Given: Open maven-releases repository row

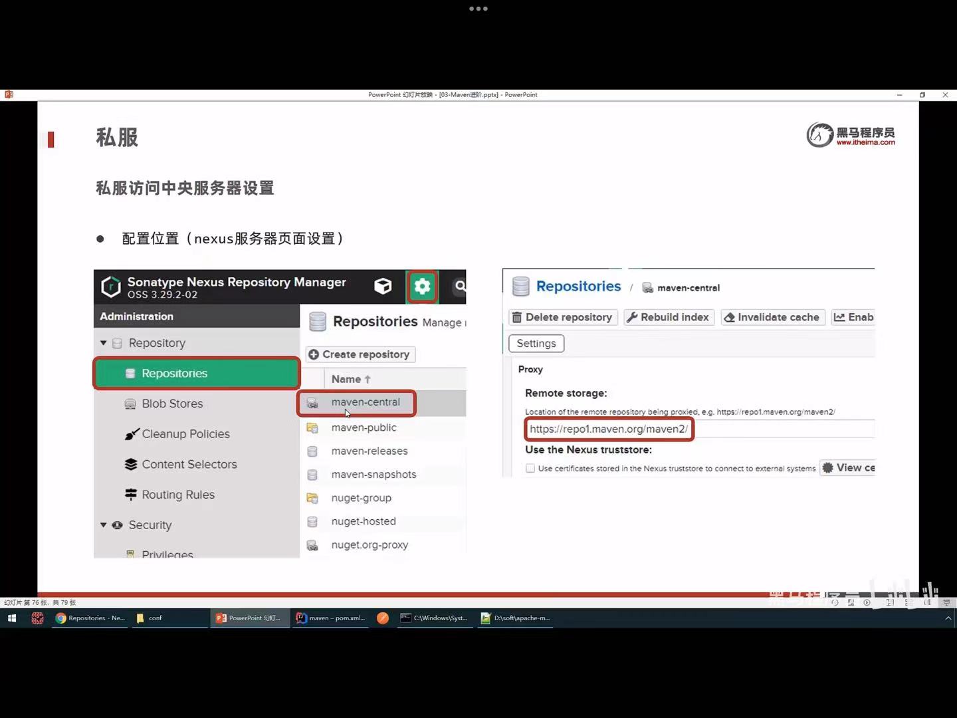Looking at the screenshot, I should tap(383, 451).
